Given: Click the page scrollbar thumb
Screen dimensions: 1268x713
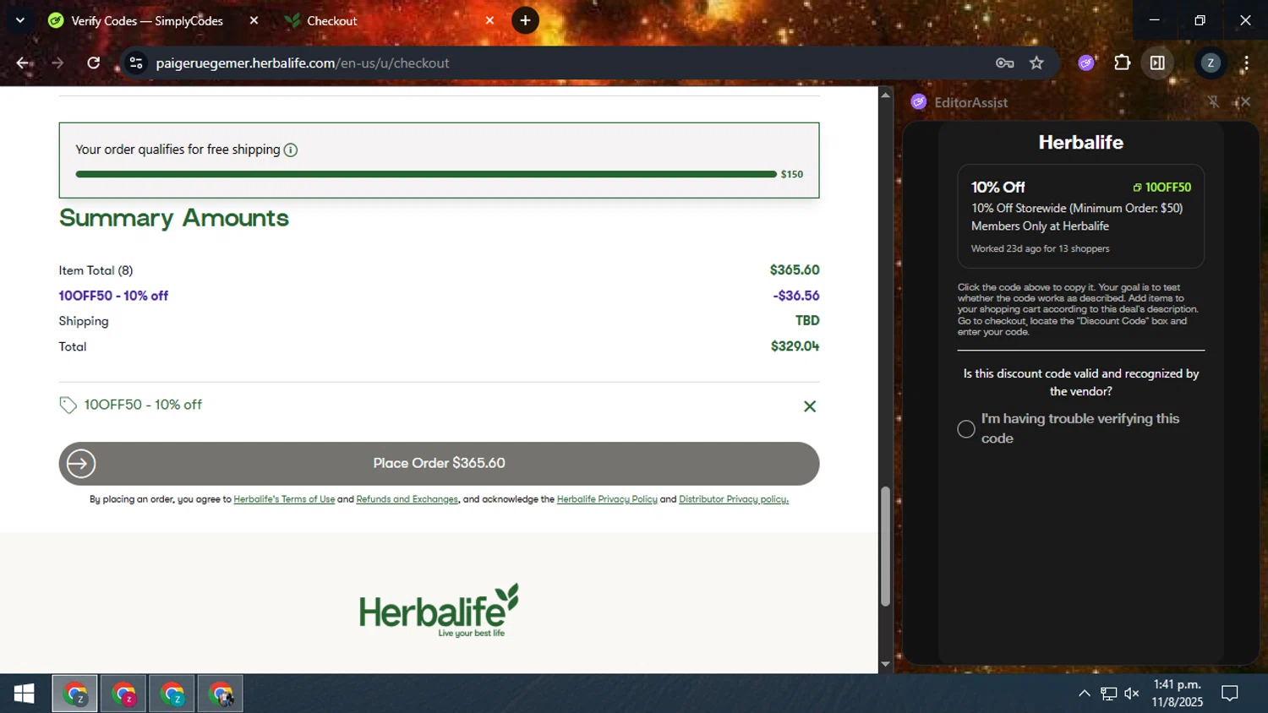Looking at the screenshot, I should (885, 547).
